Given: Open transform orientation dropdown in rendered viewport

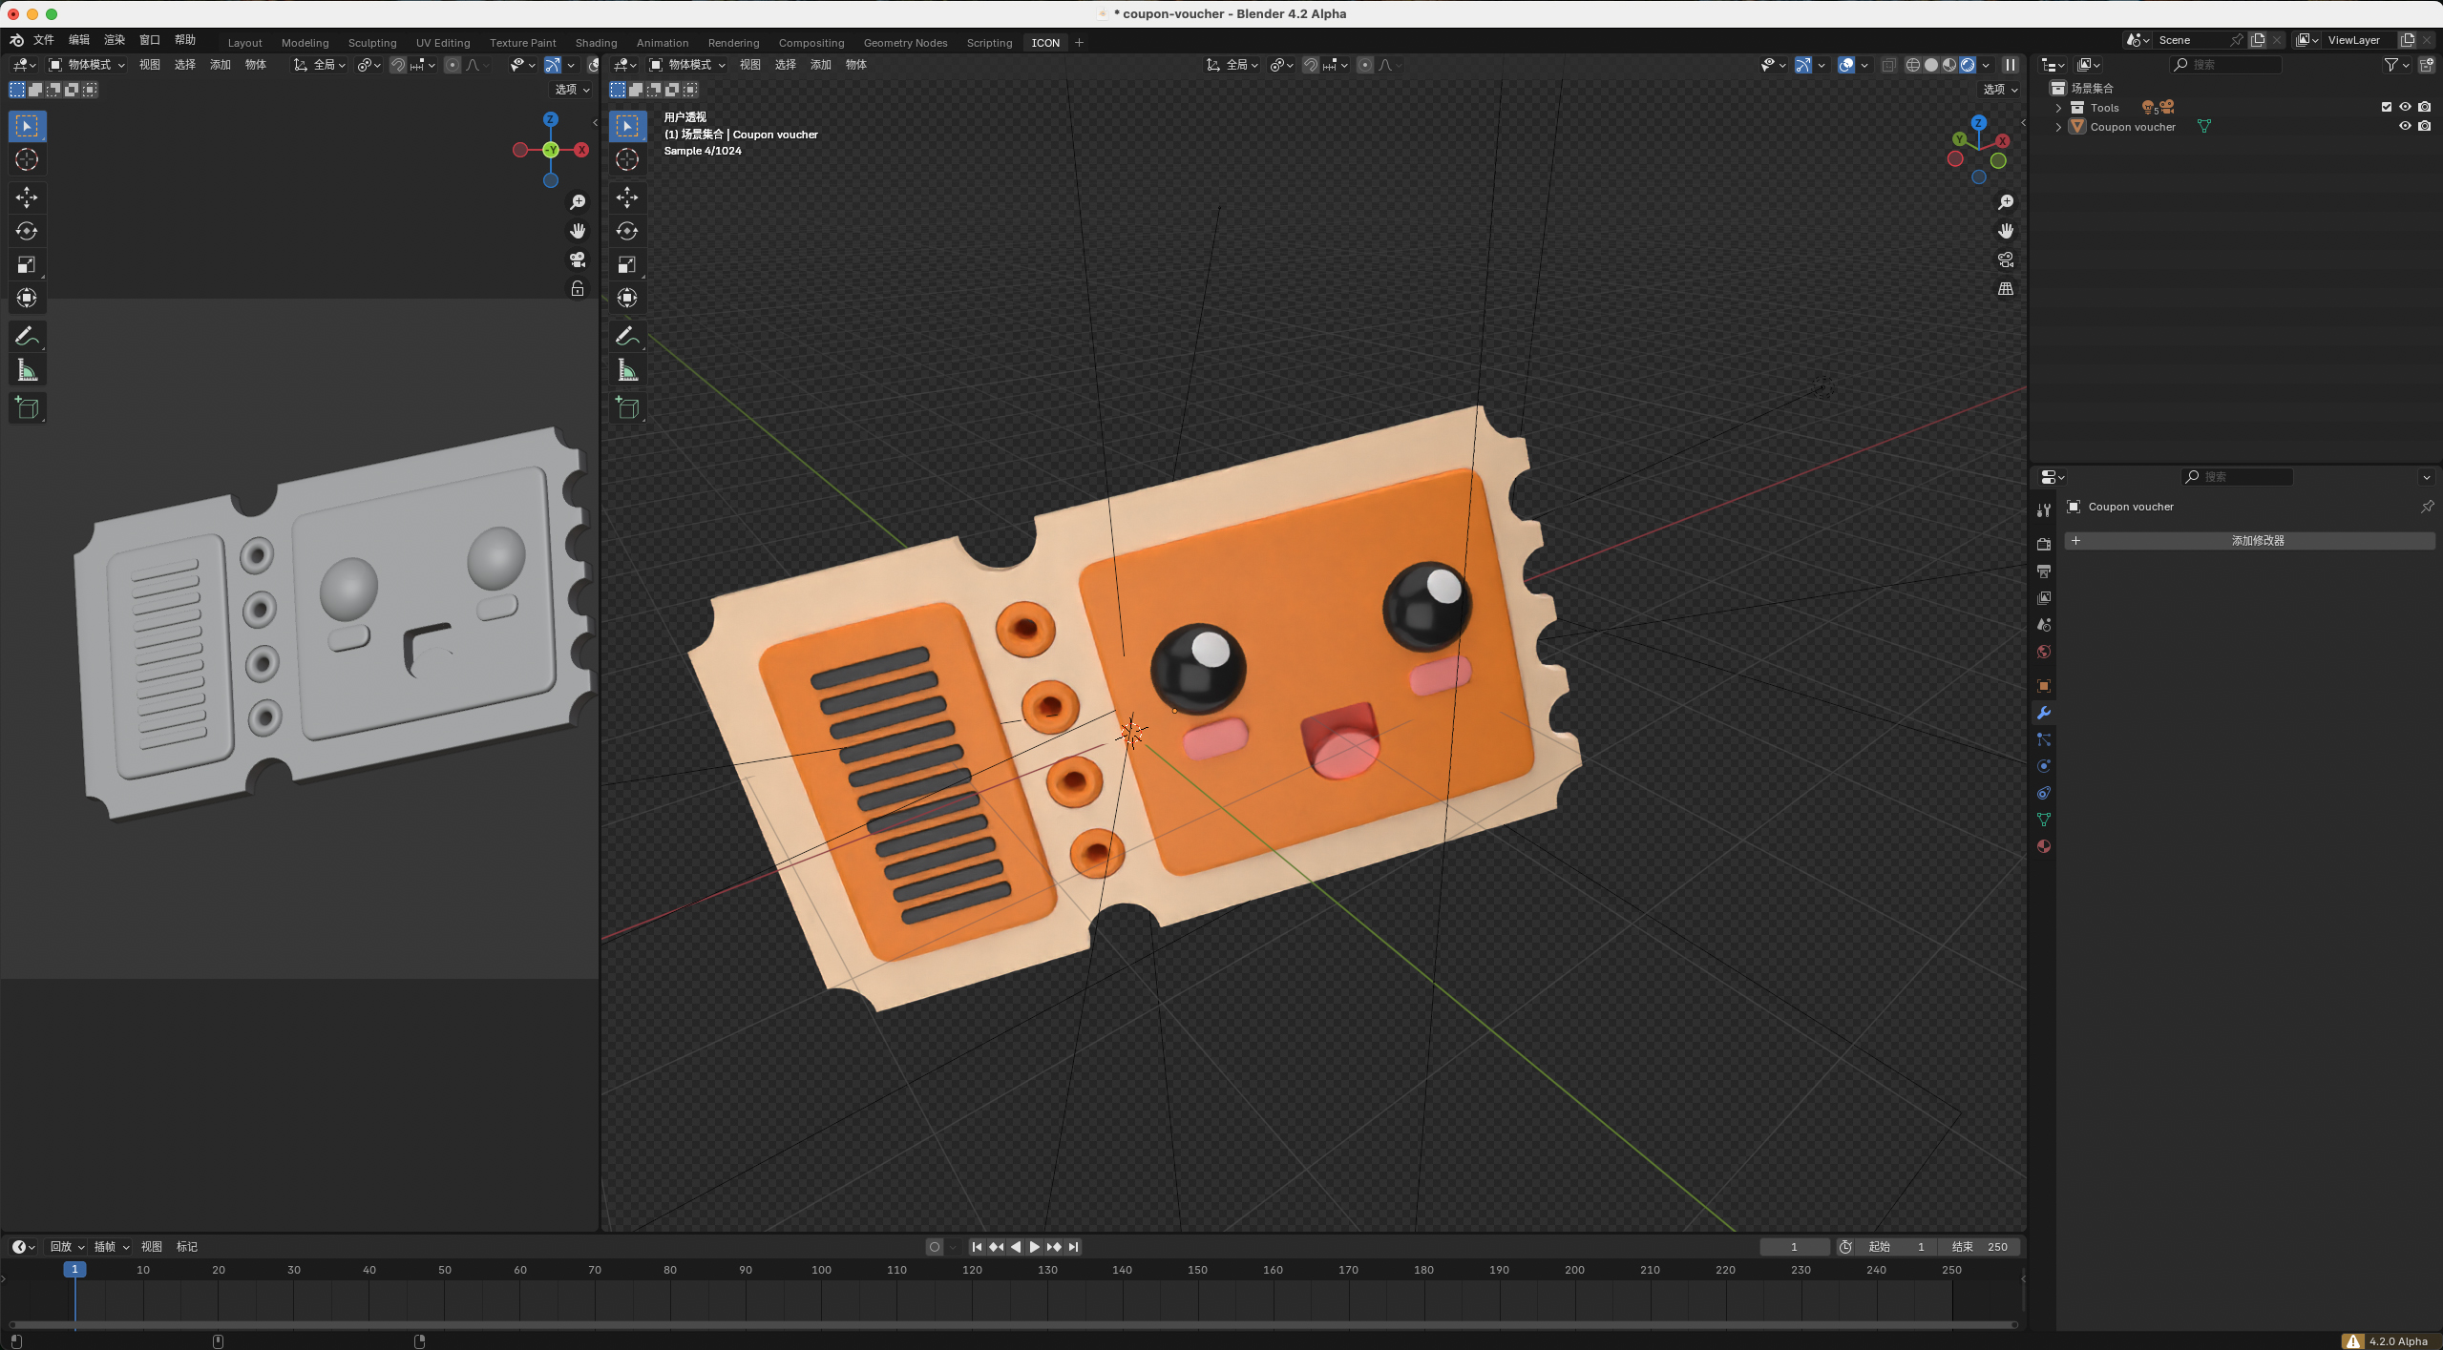Looking at the screenshot, I should pyautogui.click(x=1233, y=65).
